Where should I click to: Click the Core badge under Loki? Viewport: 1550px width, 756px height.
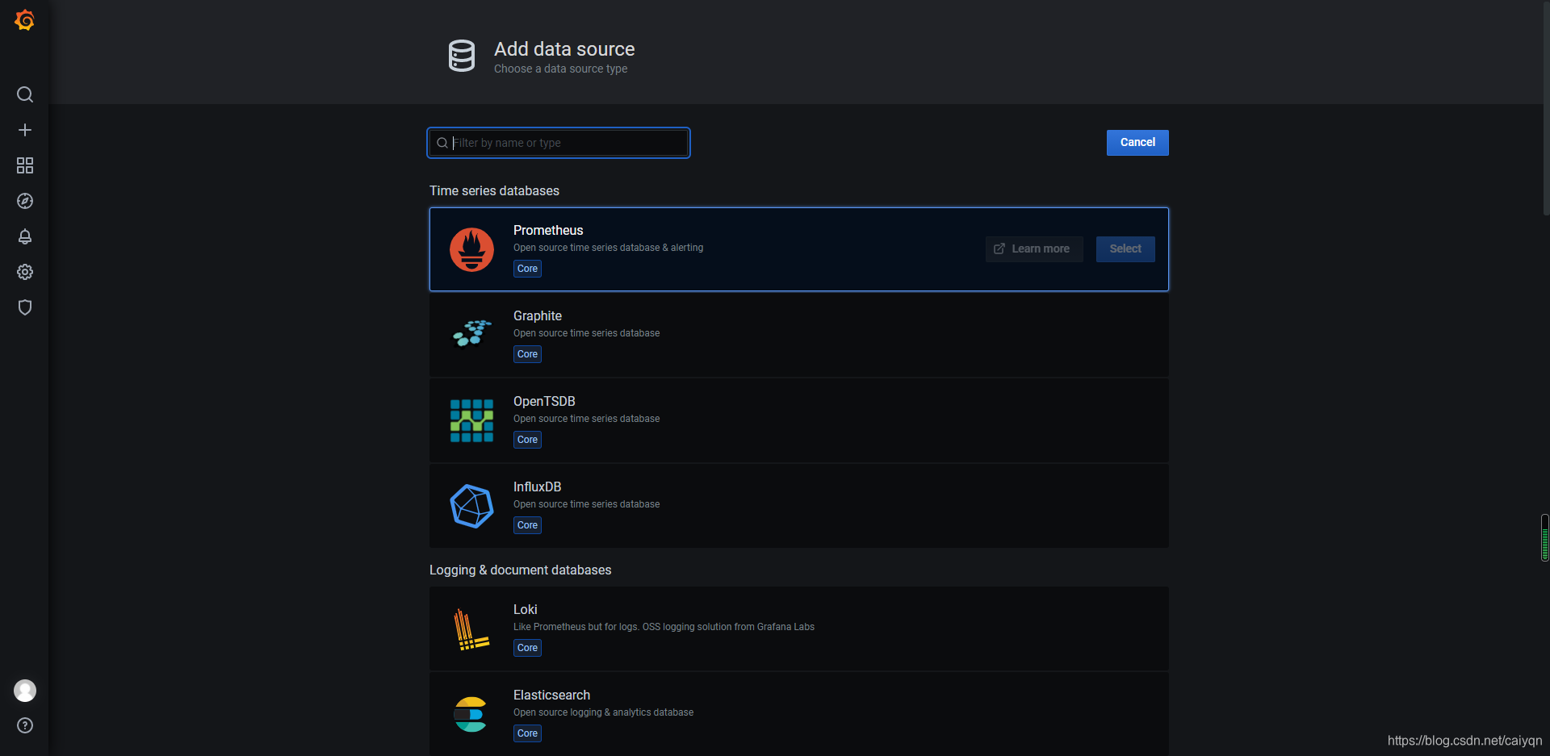tap(527, 648)
